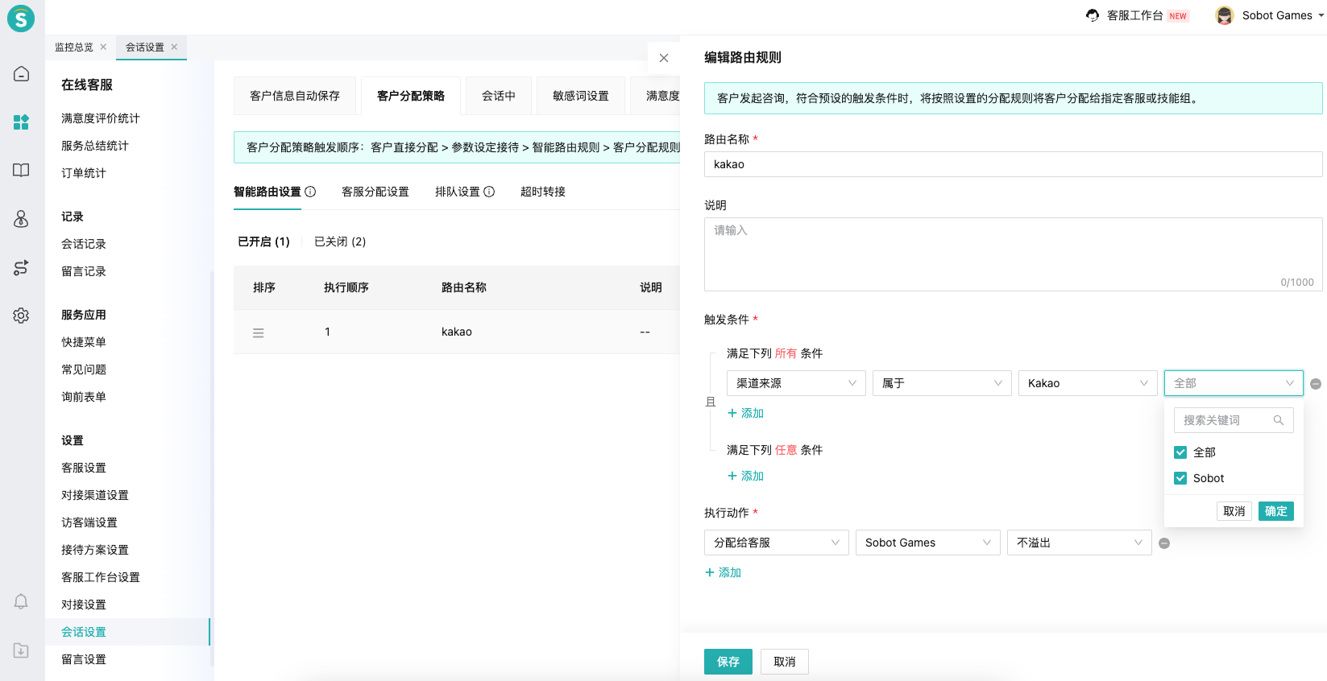Open the agent user icon in sidebar

click(22, 219)
